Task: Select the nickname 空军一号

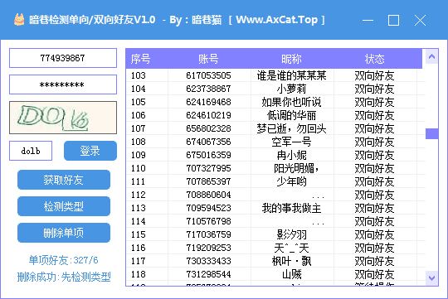Action: click(x=291, y=142)
